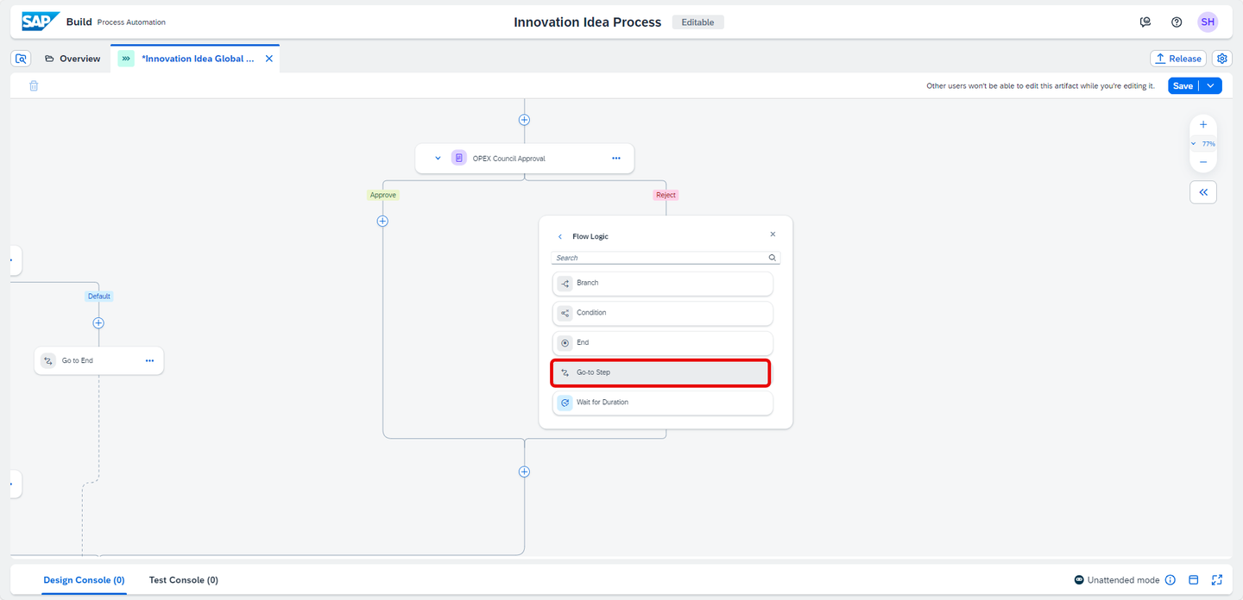This screenshot has width=1243, height=600.
Task: Expand console to full screen
Action: [1217, 580]
